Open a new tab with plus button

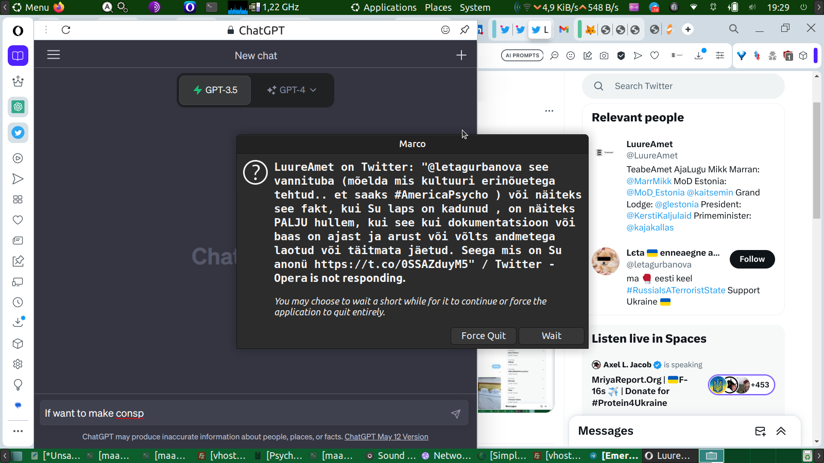[688, 29]
